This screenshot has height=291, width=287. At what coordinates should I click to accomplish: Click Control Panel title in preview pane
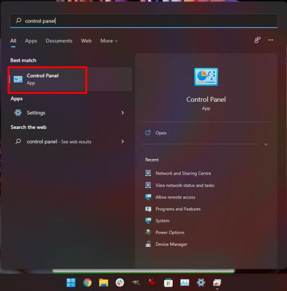click(206, 99)
